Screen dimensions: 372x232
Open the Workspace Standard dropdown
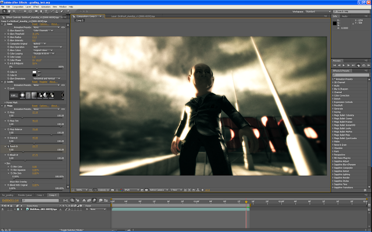pyautogui.click(x=318, y=12)
